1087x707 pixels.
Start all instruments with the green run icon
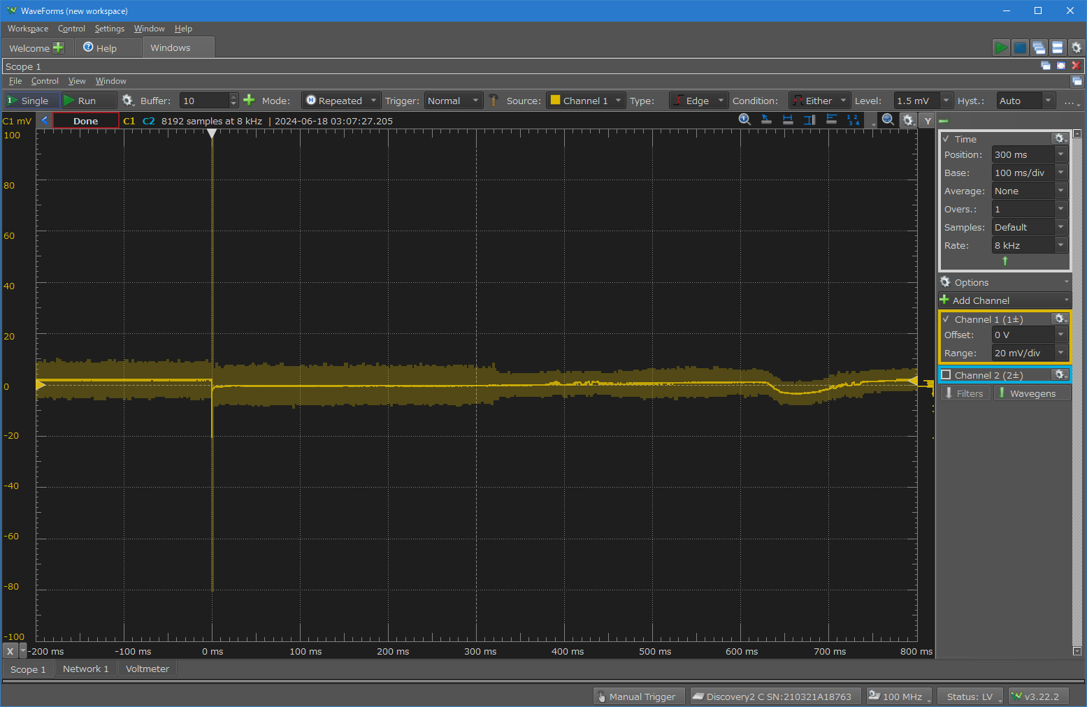click(1001, 48)
